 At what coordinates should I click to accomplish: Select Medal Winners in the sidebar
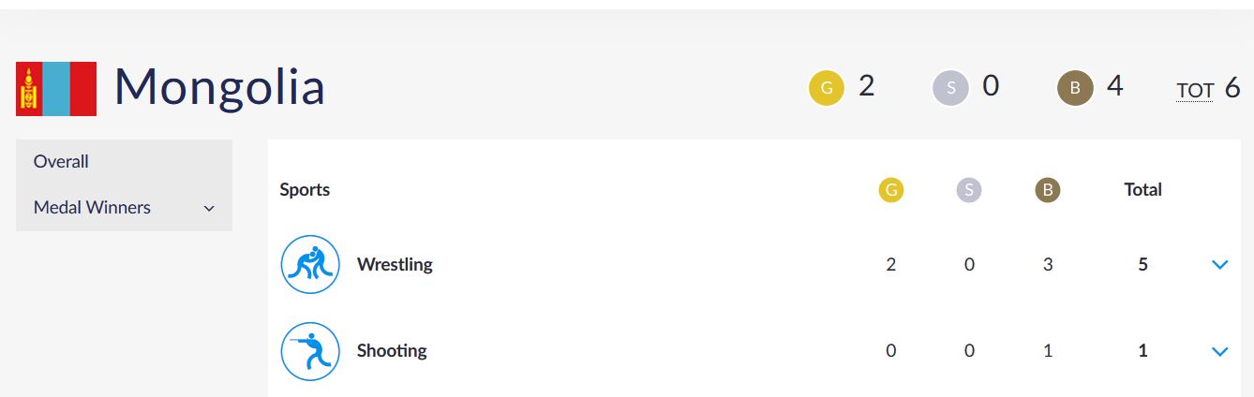[x=92, y=208]
